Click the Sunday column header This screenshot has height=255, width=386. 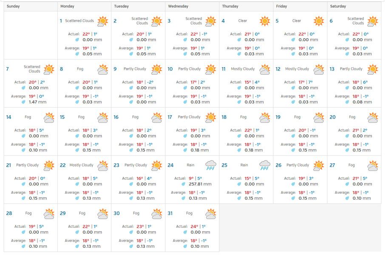(13, 6)
